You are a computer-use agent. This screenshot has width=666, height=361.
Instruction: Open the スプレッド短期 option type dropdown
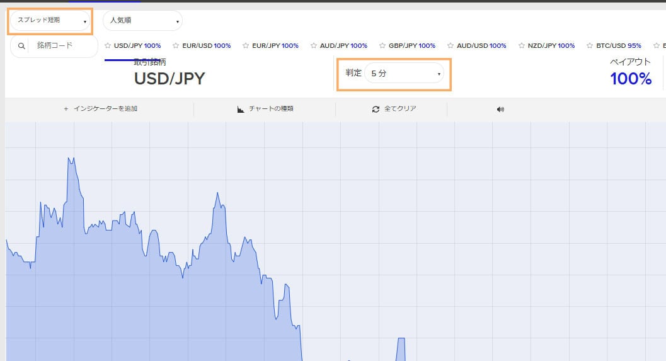pos(50,20)
